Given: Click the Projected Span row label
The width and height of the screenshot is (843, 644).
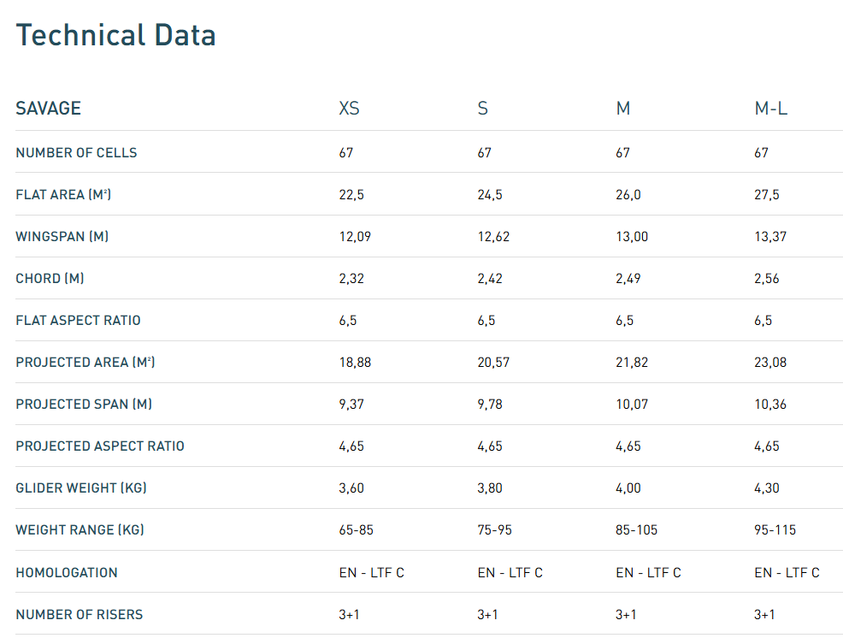Looking at the screenshot, I should pos(84,404).
